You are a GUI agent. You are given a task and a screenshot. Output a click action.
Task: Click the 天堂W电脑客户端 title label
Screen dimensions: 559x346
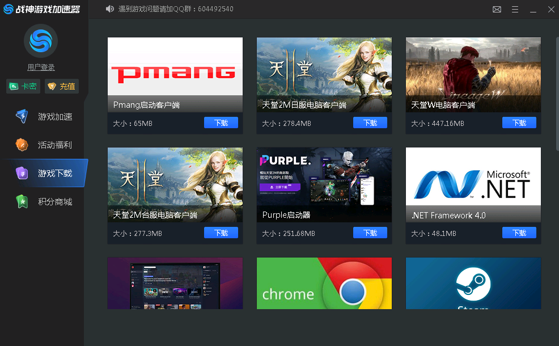(443, 105)
